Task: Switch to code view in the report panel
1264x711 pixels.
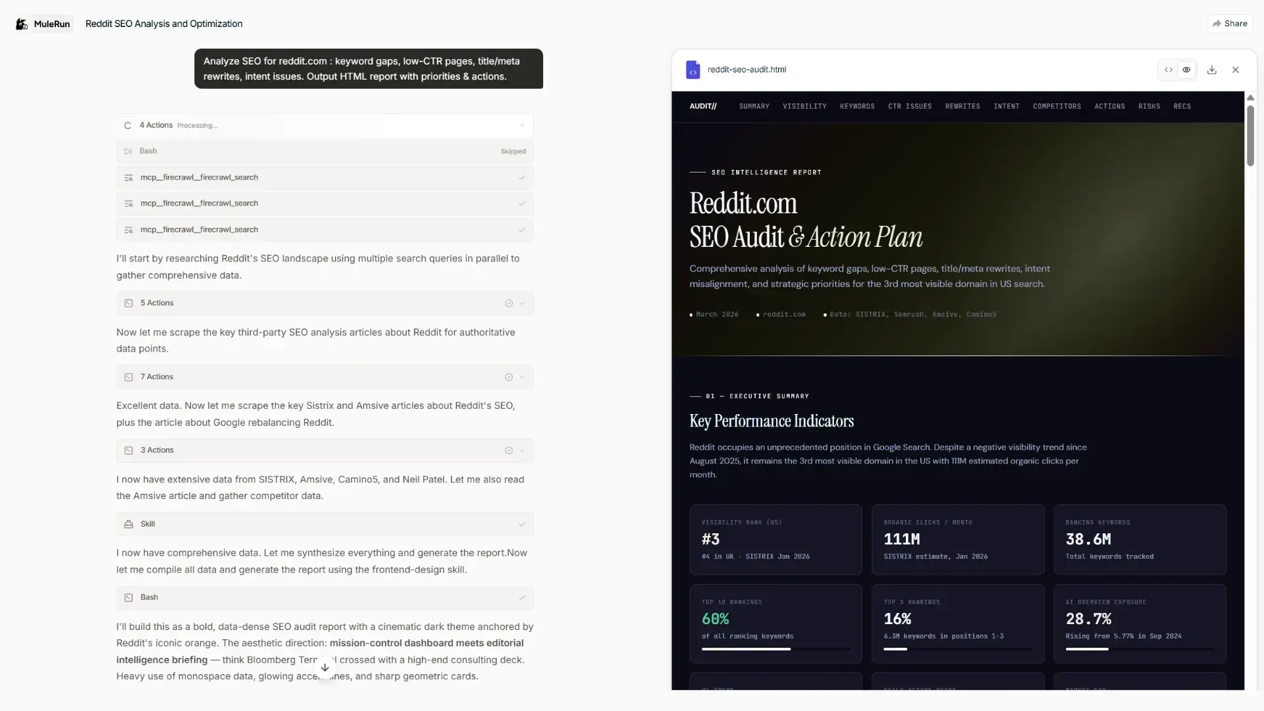Action: tap(1168, 69)
